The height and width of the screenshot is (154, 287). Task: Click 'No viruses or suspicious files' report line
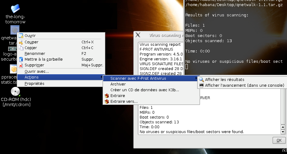(x=192, y=132)
